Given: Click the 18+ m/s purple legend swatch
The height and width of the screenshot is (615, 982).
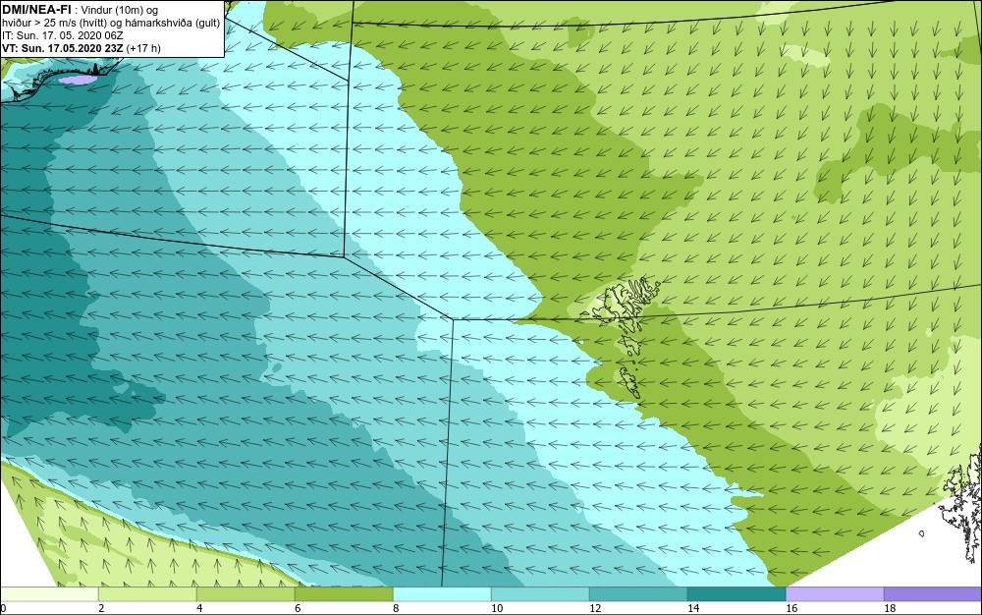Looking at the screenshot, I should click(x=933, y=593).
